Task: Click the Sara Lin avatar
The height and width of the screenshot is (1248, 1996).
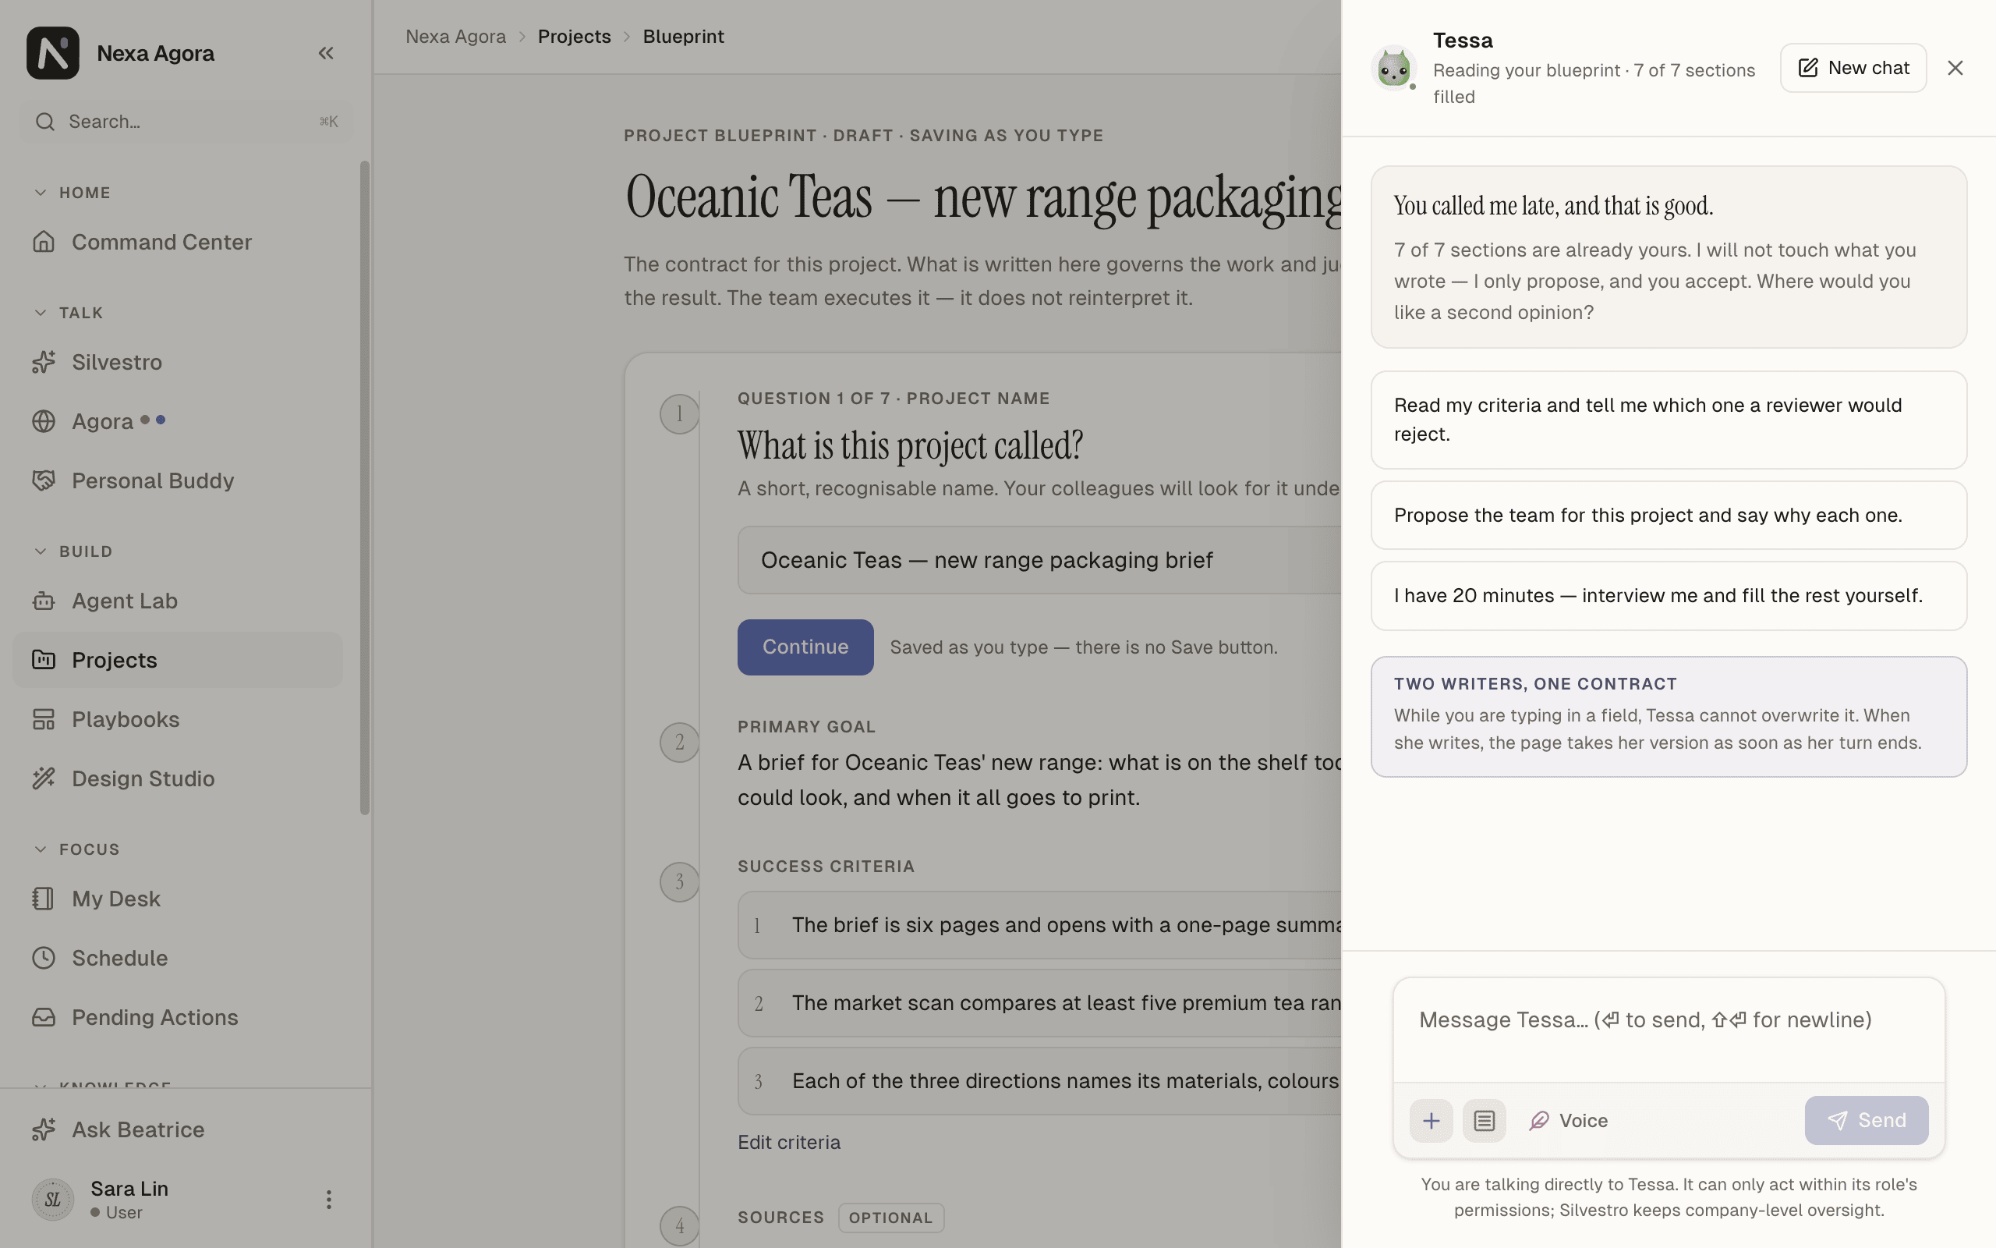Action: (x=53, y=1200)
